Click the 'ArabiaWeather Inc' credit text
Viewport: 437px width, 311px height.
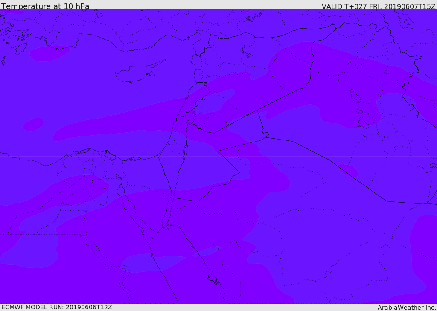pos(406,308)
